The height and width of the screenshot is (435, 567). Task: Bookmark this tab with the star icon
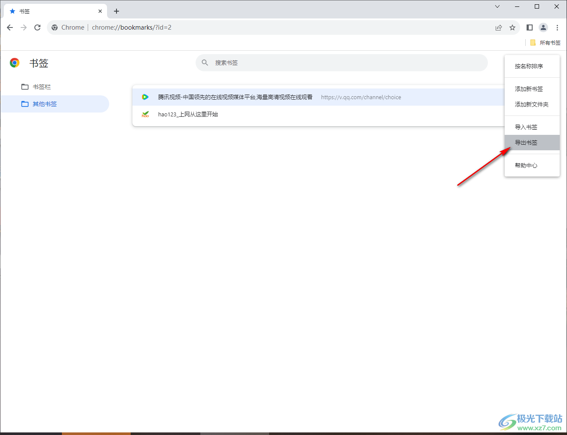(512, 27)
